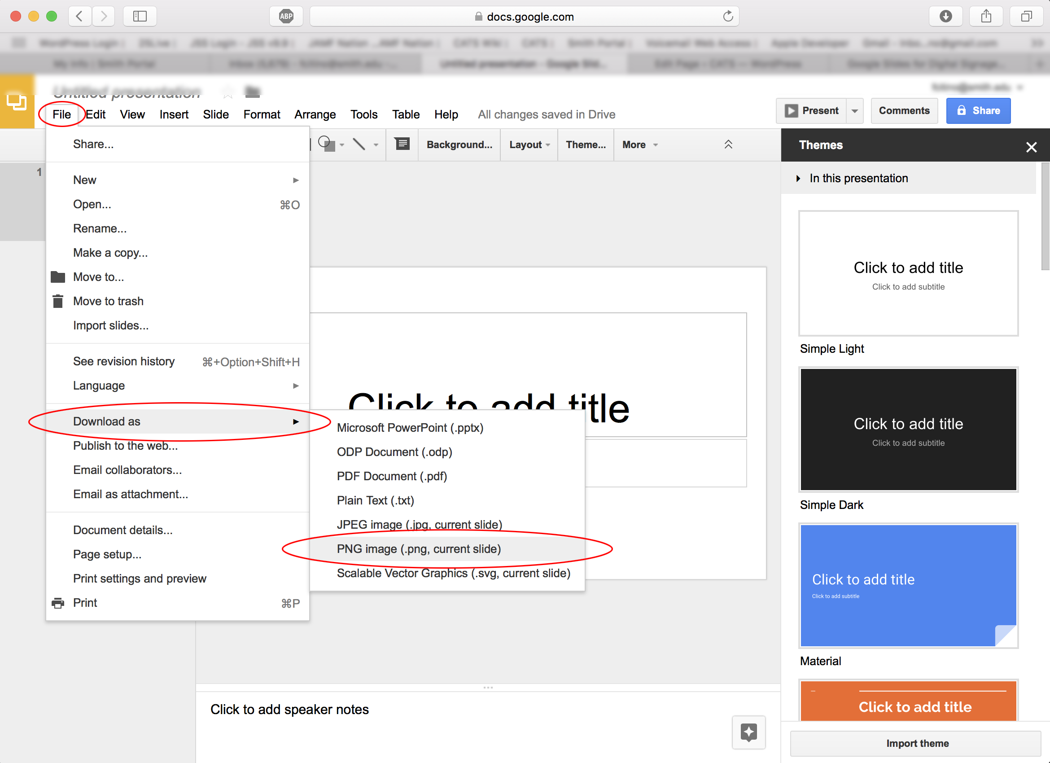Select the shape tool icon in toolbar
This screenshot has height=763, width=1050.
(326, 144)
